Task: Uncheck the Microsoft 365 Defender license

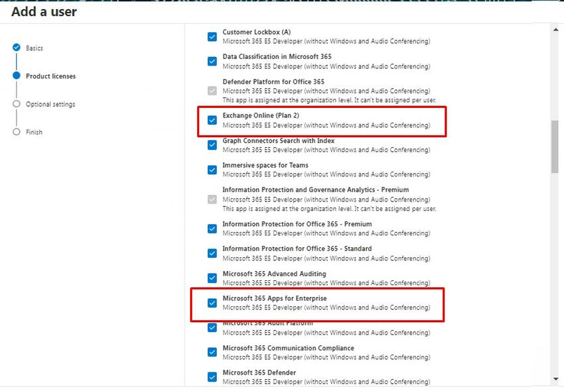Action: tap(212, 376)
